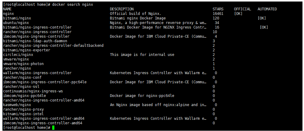Click the AUTOMATED column header
The height and width of the screenshot is (131, 304).
click(x=267, y=9)
